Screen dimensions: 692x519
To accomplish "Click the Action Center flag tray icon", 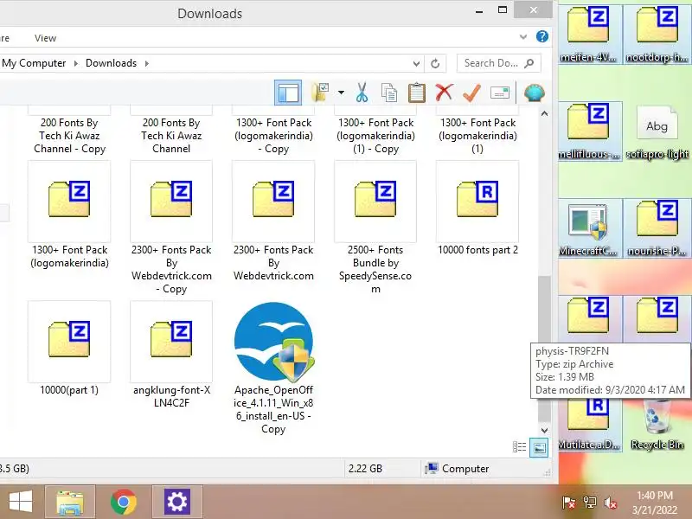I will pyautogui.click(x=568, y=503).
